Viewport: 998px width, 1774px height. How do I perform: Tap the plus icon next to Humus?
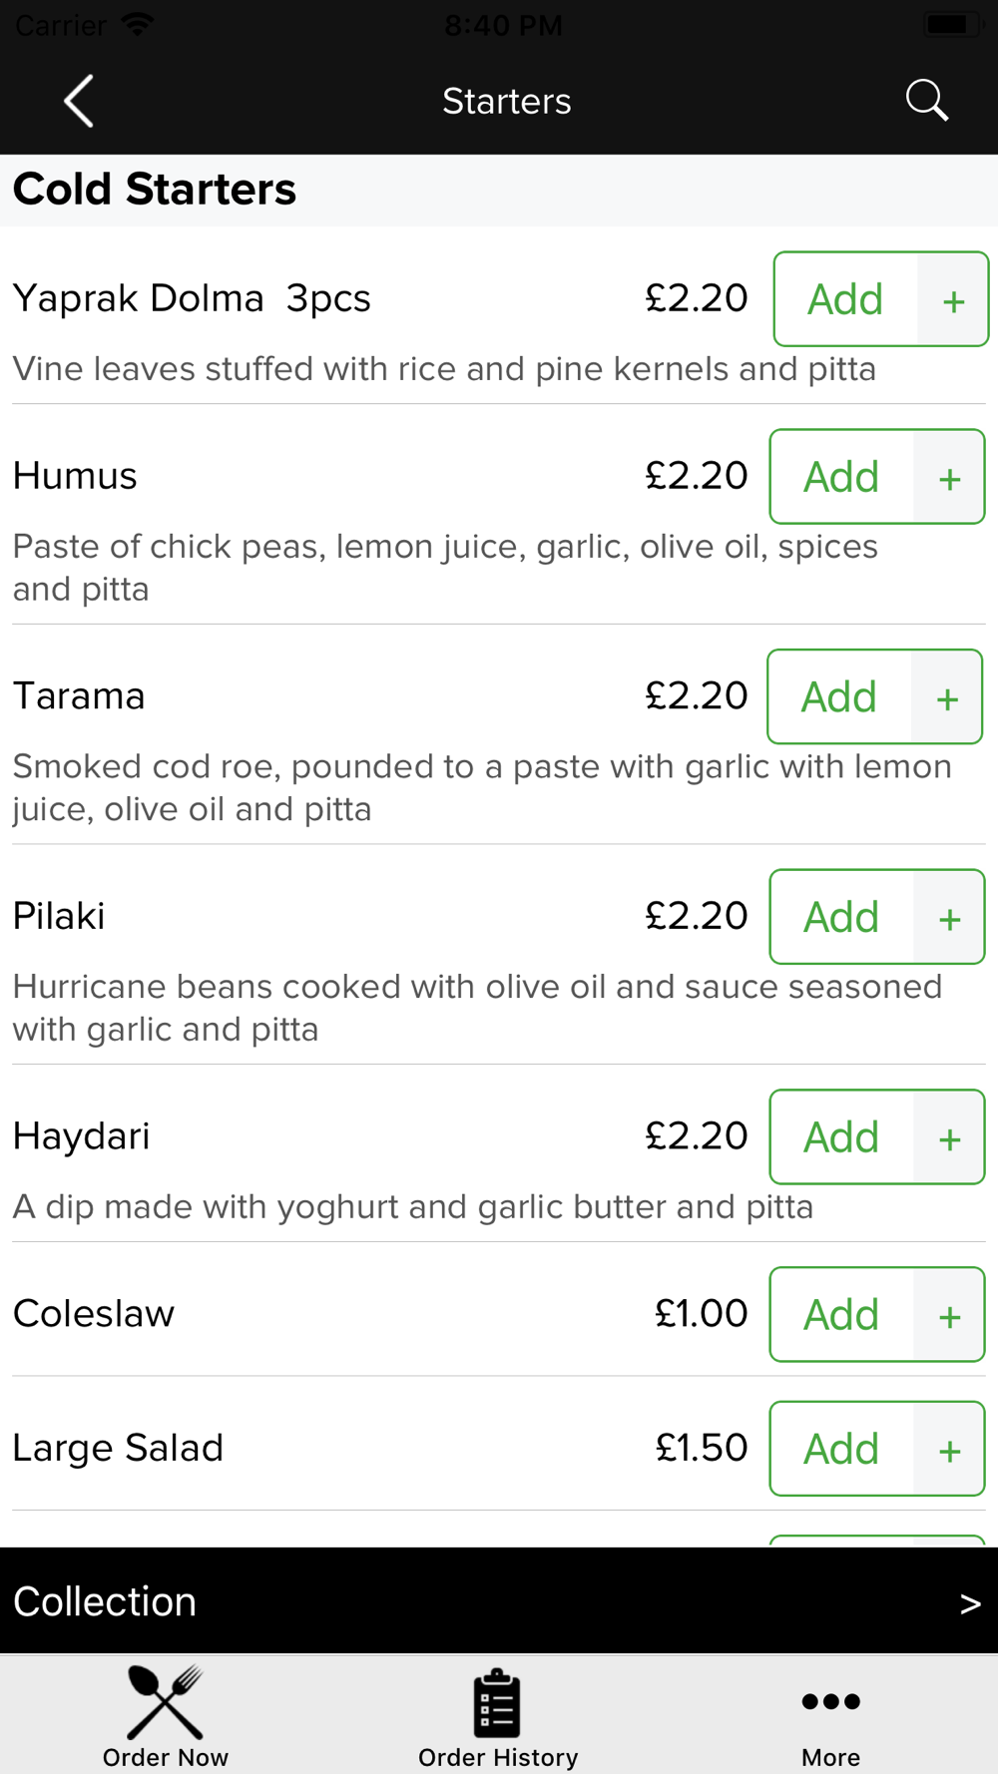click(x=949, y=477)
